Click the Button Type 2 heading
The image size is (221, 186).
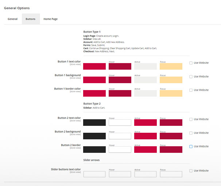click(92, 104)
